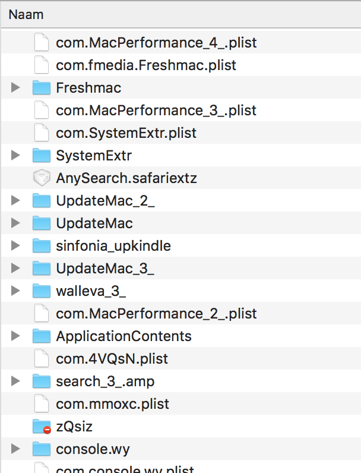This screenshot has width=361, height=473.
Task: Select the zQsiz folder name
Action: (74, 427)
